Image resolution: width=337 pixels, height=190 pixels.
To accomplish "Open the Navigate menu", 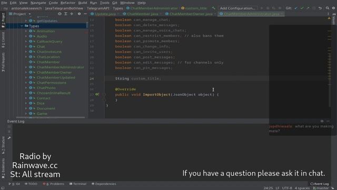I will pos(38,3).
